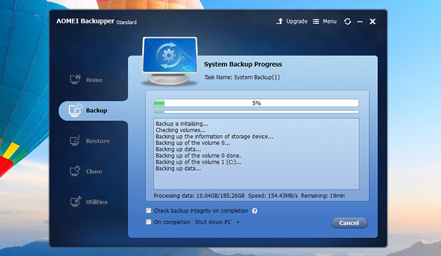
Task: Close the AOMEI Backupper window
Action: (372, 21)
